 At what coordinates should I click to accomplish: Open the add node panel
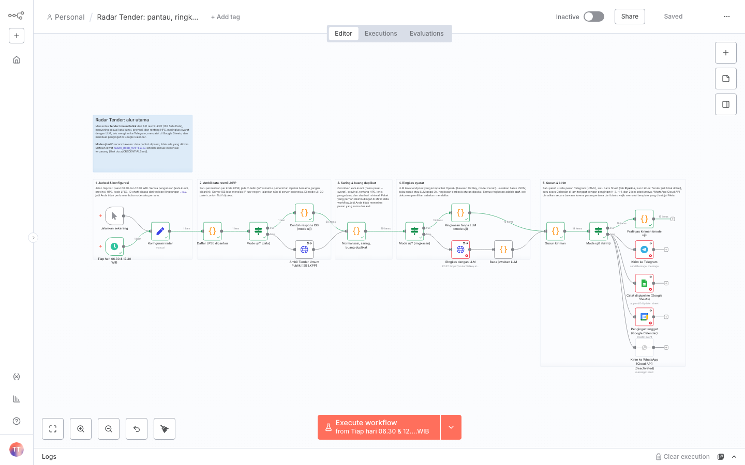[x=726, y=53]
